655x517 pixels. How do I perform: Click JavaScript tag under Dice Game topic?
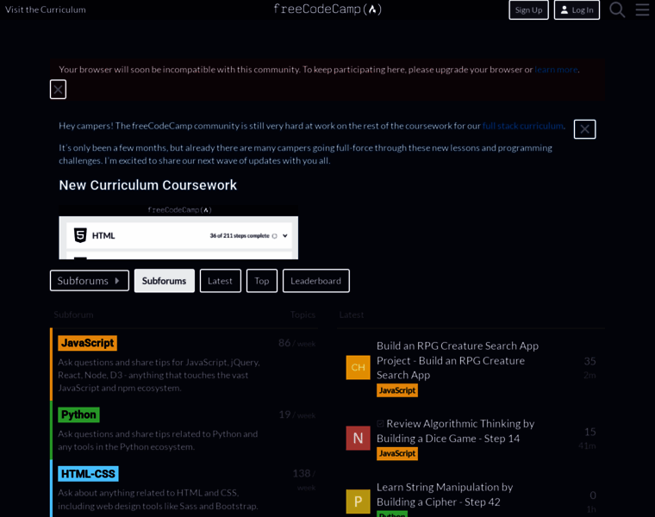(x=396, y=453)
